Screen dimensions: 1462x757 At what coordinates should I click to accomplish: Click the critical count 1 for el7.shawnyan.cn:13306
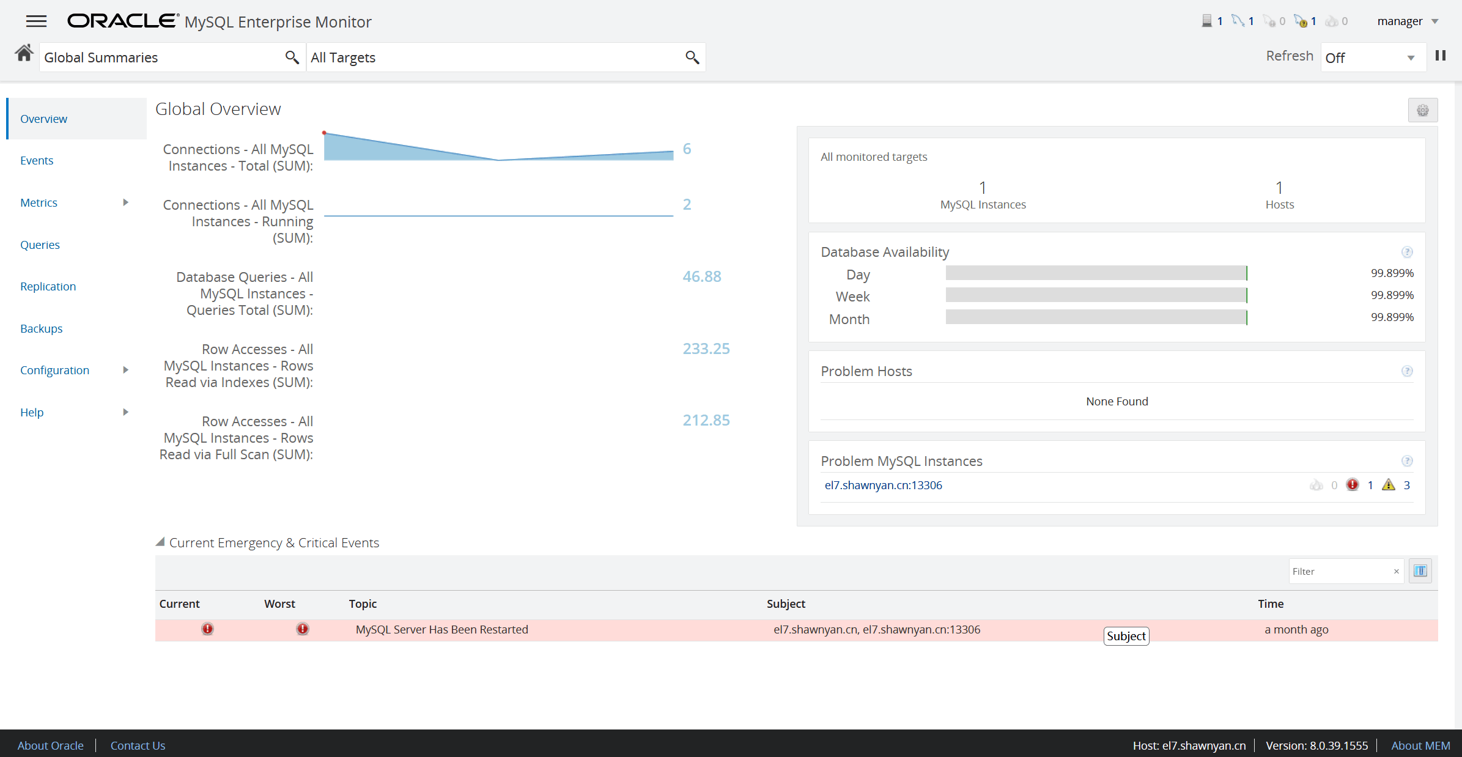(1370, 485)
